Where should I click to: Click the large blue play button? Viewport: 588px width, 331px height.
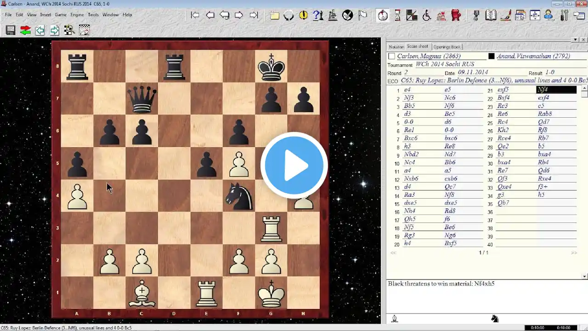click(x=294, y=165)
